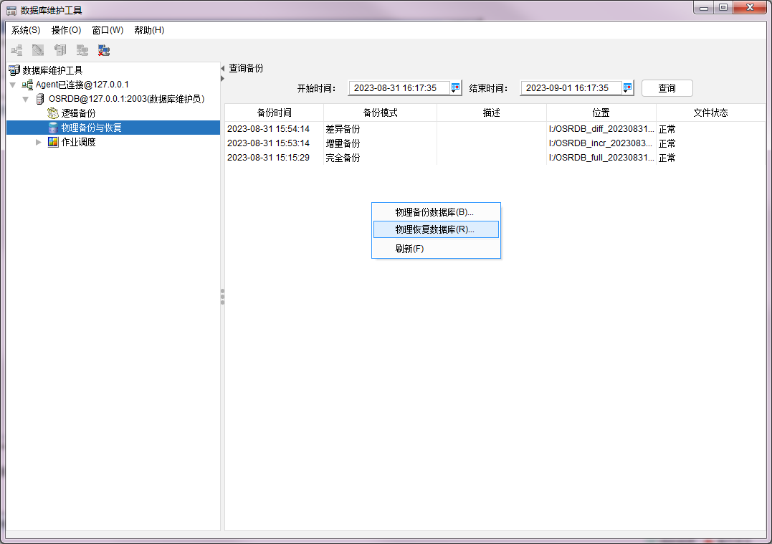
Task: Click the Agent connection node icon
Action: (27, 85)
